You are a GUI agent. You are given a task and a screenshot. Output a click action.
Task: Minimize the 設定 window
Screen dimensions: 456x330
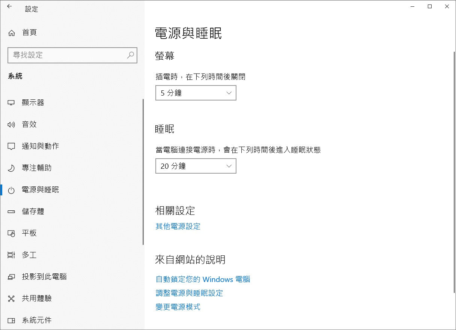click(412, 6)
